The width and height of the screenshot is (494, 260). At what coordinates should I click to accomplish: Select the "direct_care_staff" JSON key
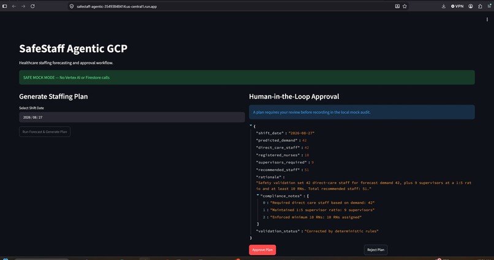[x=278, y=147]
